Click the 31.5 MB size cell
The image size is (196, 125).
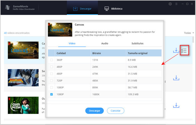pos(144,74)
